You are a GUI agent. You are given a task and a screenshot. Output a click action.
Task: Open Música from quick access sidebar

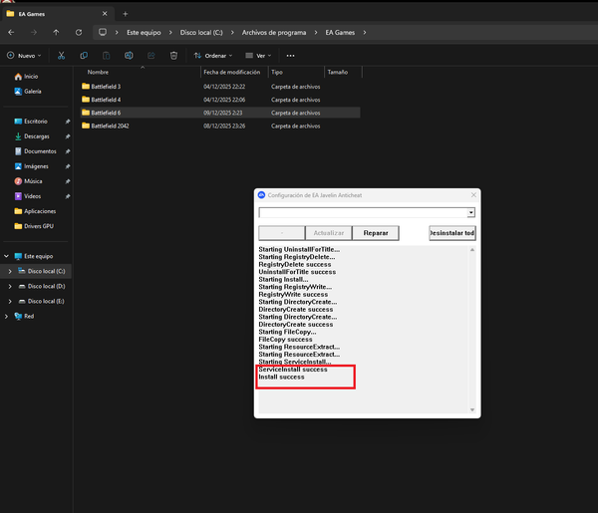(34, 181)
